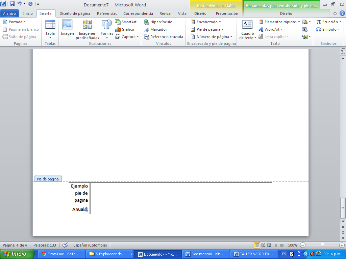Viewport: 346px width, 259px height.
Task: Switch to Documento8 in the taskbar
Action: pos(205,254)
